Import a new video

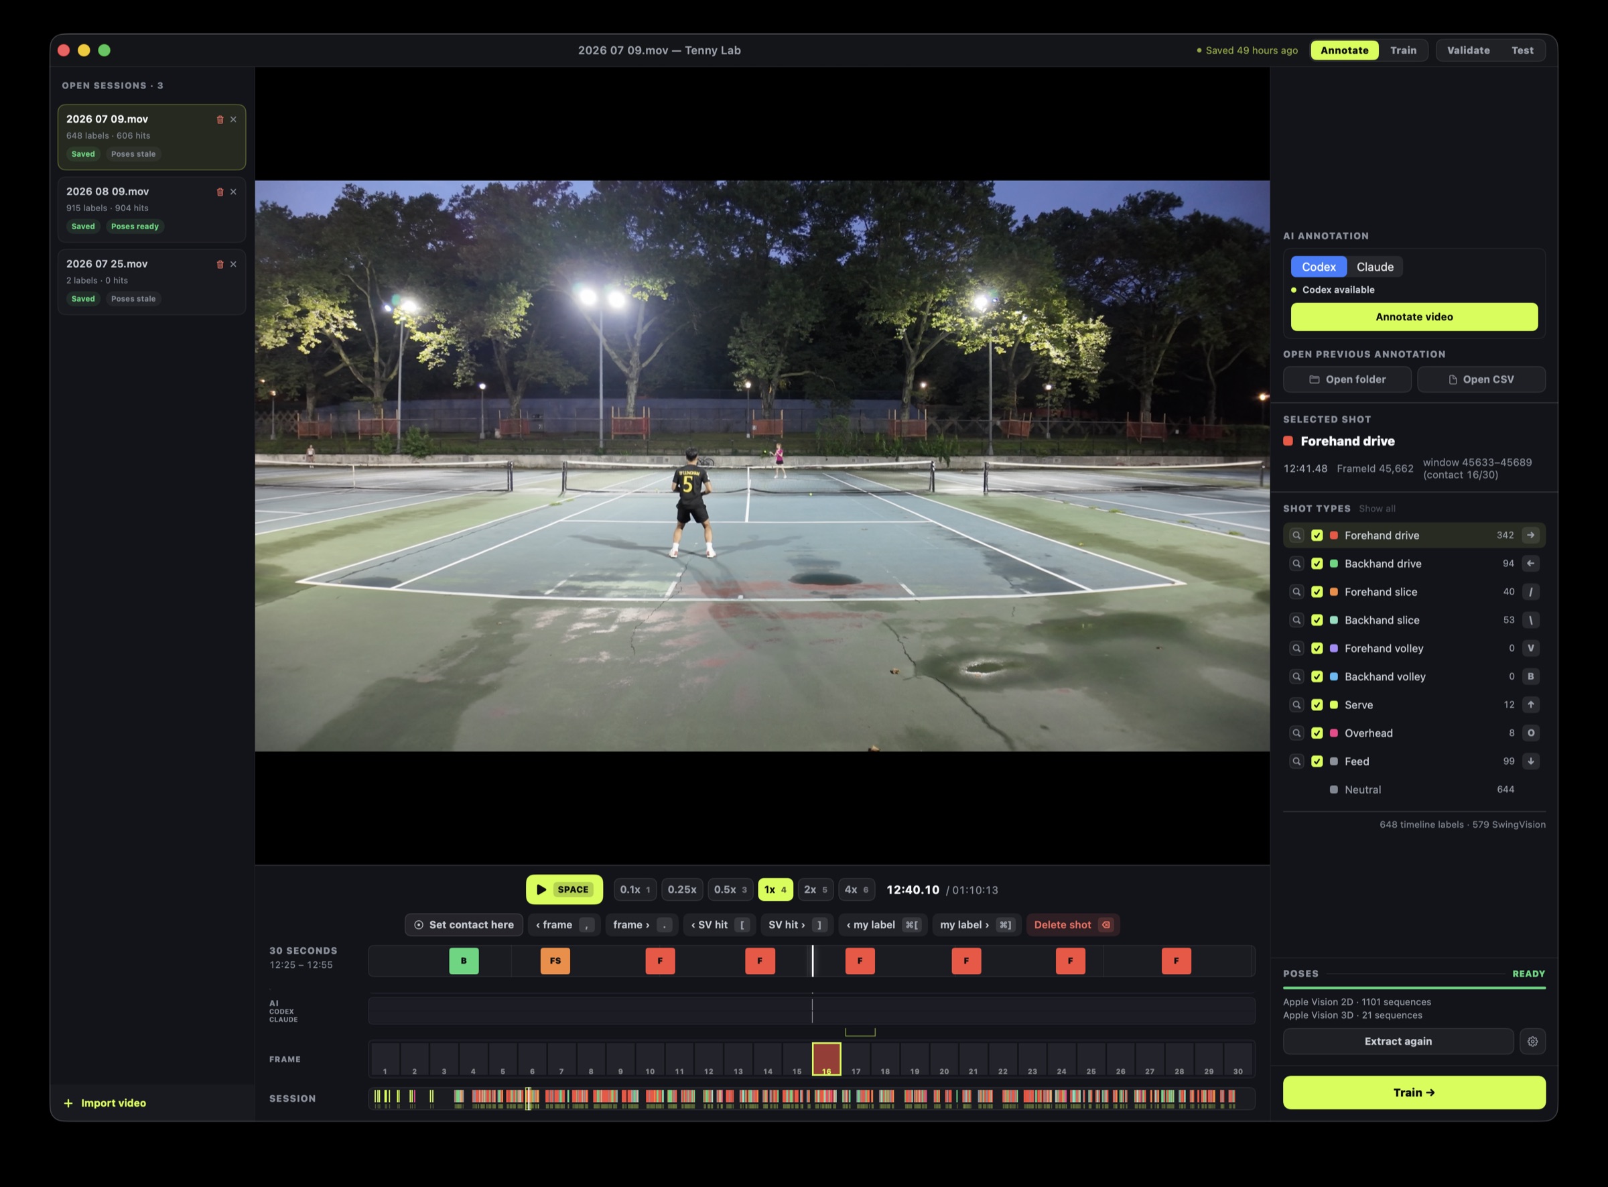click(x=105, y=1103)
